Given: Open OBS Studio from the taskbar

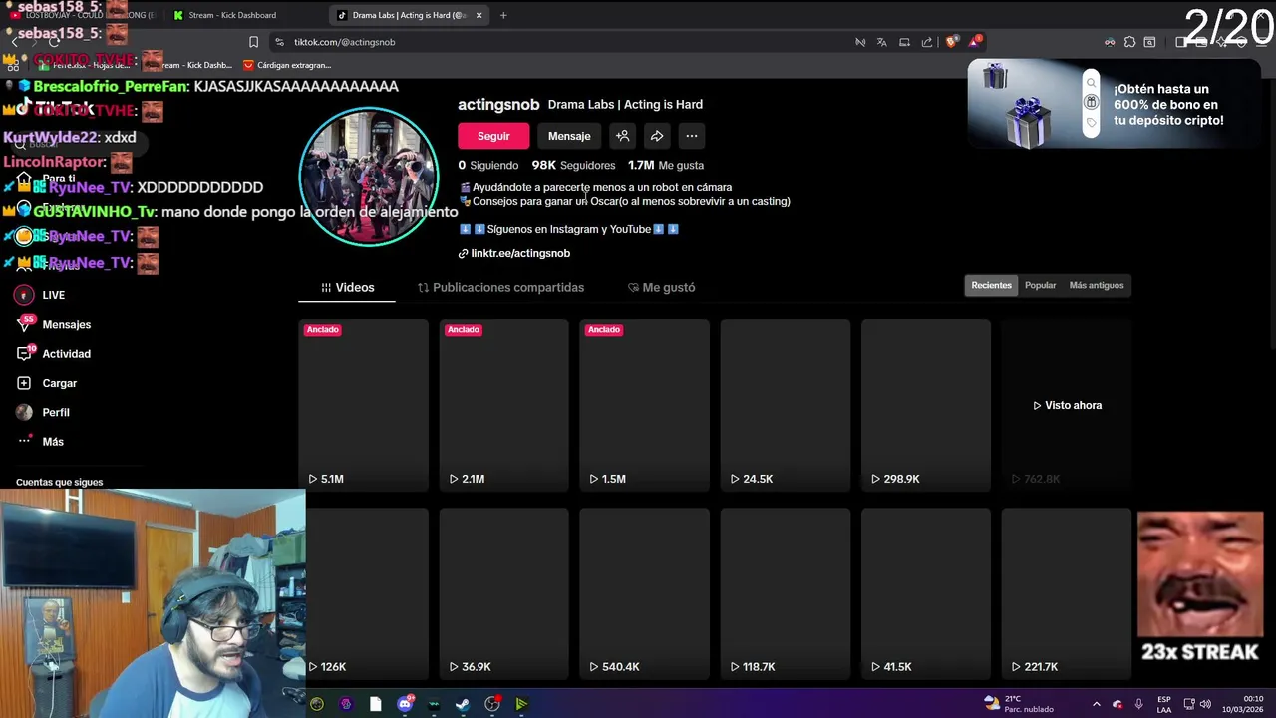Looking at the screenshot, I should click(492, 704).
